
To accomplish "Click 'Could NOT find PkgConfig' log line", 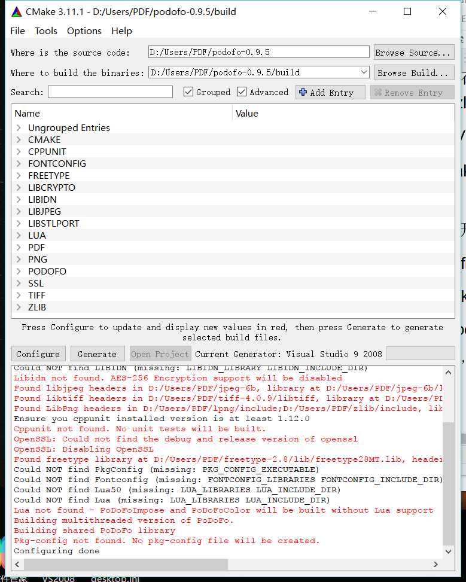I will click(x=166, y=470).
